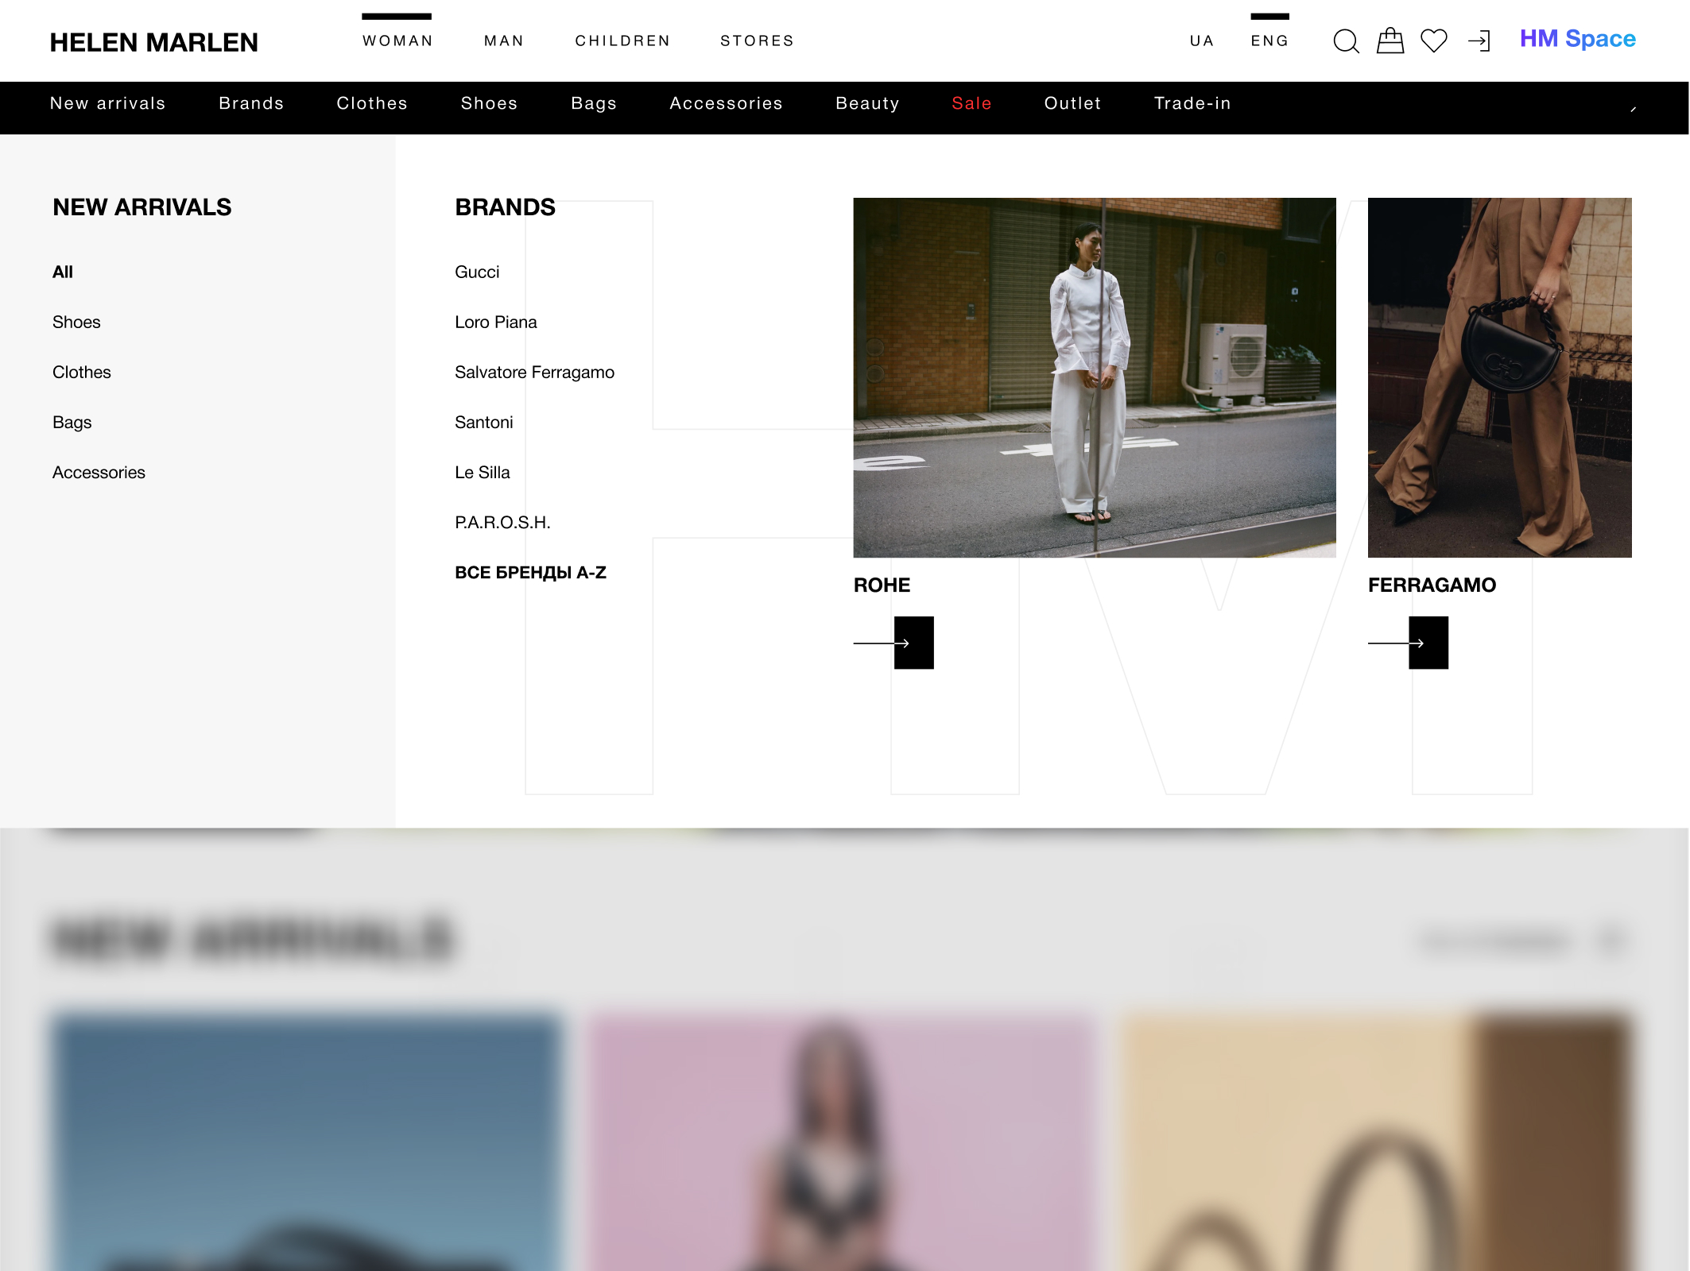Open the ВСЕ БРЕНДЫ A-Z link
This screenshot has width=1690, height=1271.
pyautogui.click(x=530, y=572)
